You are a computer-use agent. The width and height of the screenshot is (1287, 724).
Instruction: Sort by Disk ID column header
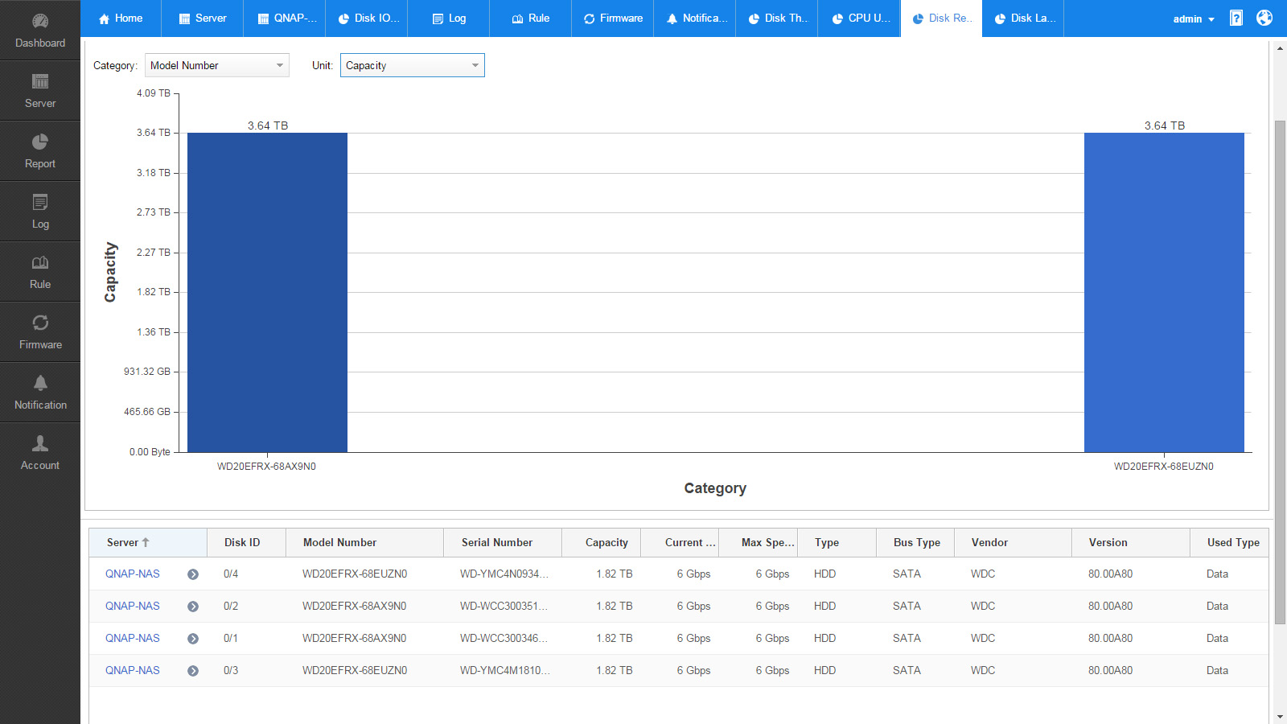(x=246, y=542)
